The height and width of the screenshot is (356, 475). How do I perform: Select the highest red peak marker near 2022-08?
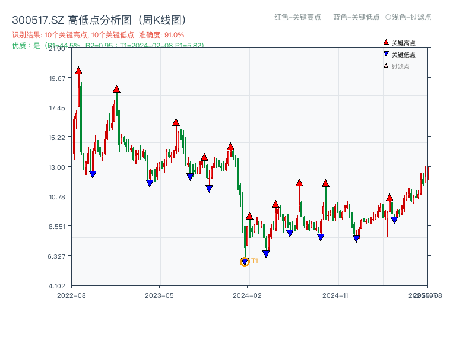[x=78, y=71]
